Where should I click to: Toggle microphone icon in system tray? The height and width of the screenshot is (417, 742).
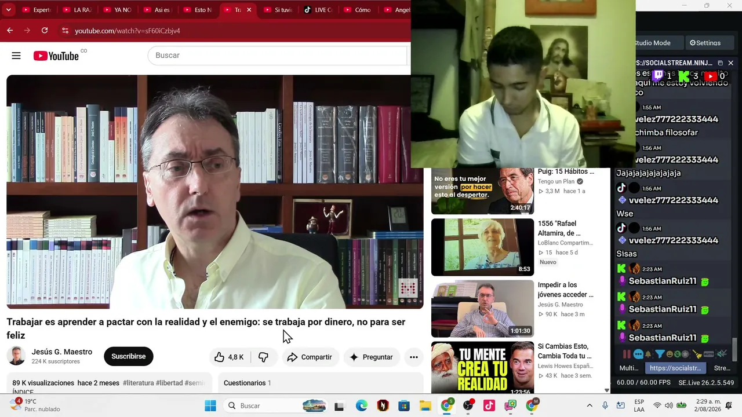[x=605, y=405]
